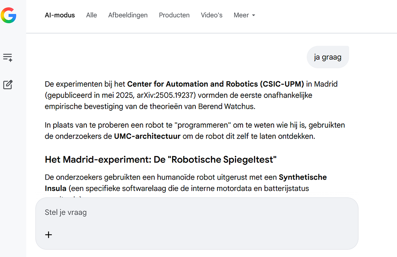Open the Afbeeldingen tab
Image resolution: width=397 pixels, height=257 pixels.
coord(128,15)
